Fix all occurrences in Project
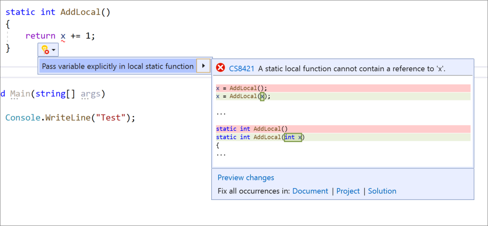The image size is (488, 226). point(348,191)
